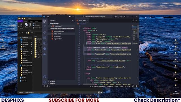Switch File Explorer to large icons view toggle
The height and width of the screenshot is (102, 181).
pos(101,92)
